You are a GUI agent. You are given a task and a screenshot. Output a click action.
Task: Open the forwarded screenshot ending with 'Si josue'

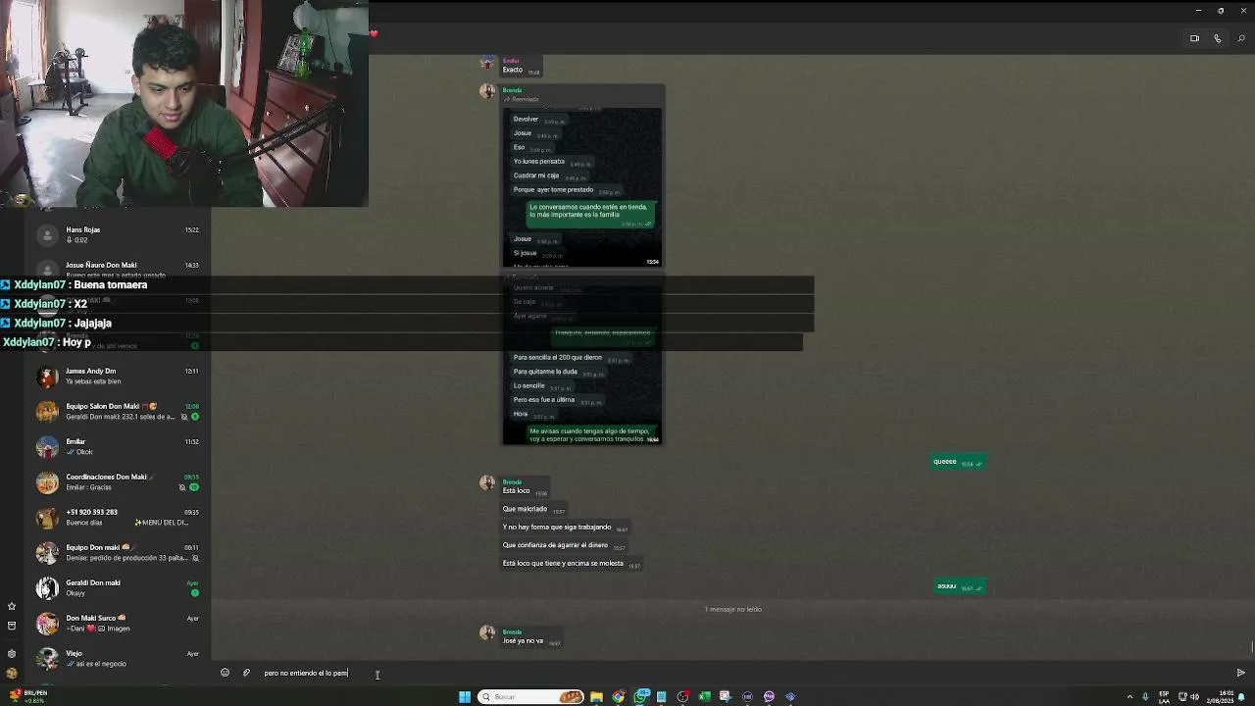pyautogui.click(x=582, y=186)
